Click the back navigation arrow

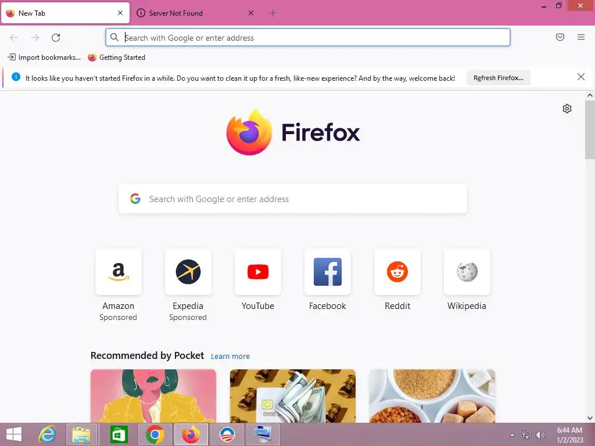click(14, 38)
